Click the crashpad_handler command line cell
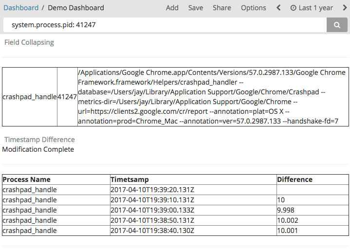This screenshot has width=350, height=251. pos(213,97)
